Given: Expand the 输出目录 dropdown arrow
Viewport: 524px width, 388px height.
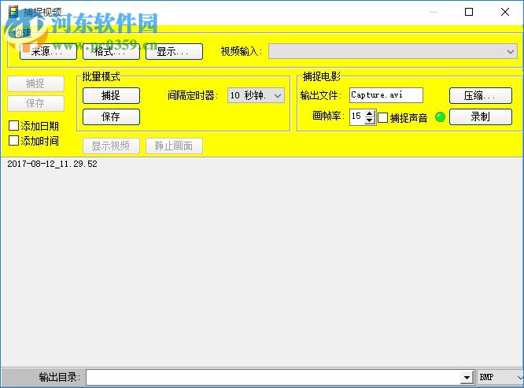Looking at the screenshot, I should click(467, 378).
